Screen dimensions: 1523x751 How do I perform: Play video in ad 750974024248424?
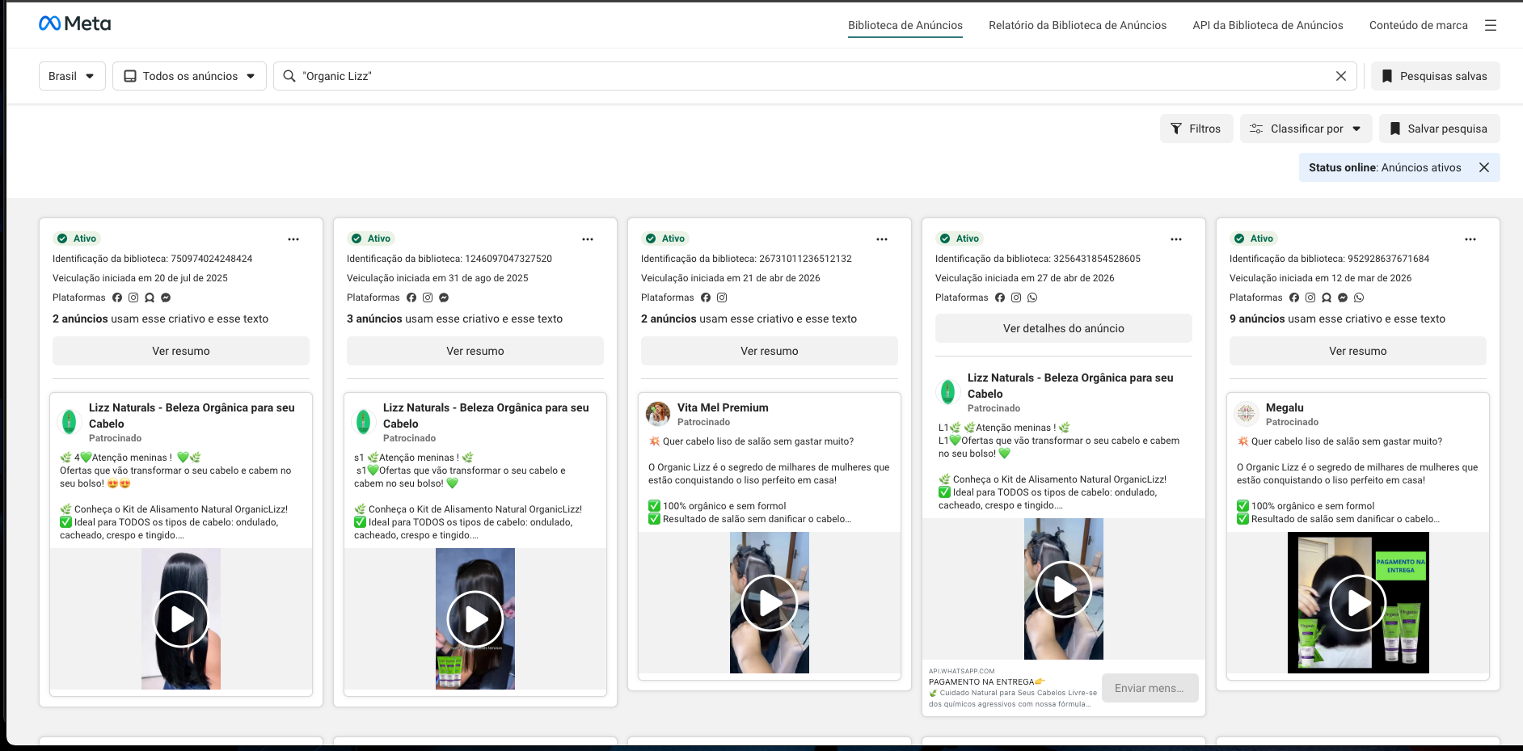point(181,619)
